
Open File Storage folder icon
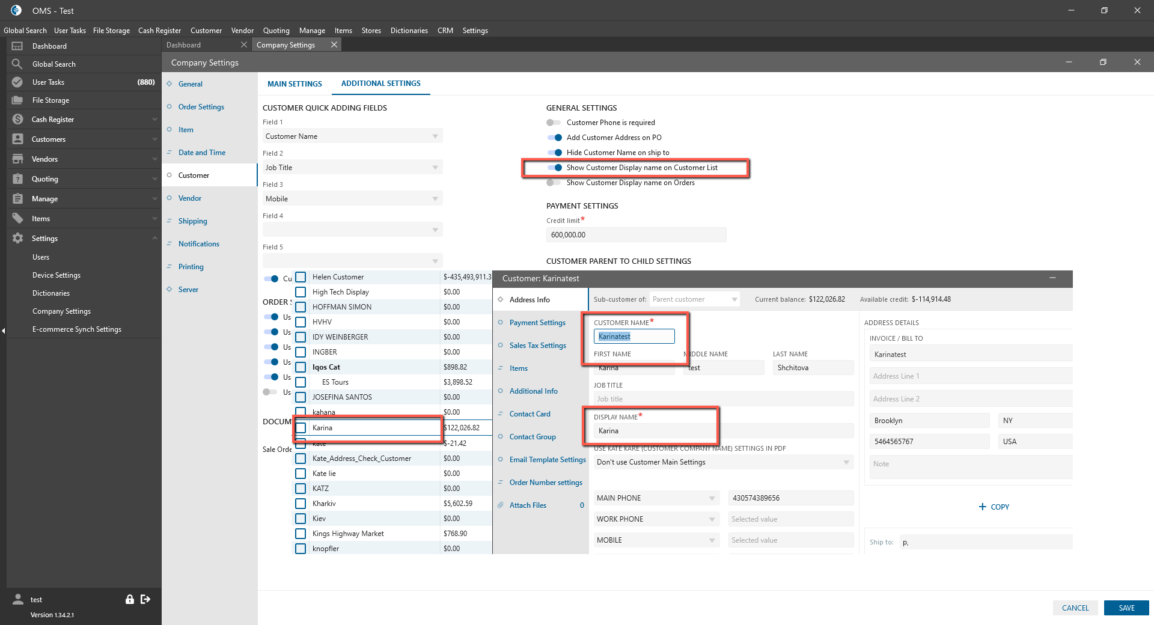coord(17,100)
